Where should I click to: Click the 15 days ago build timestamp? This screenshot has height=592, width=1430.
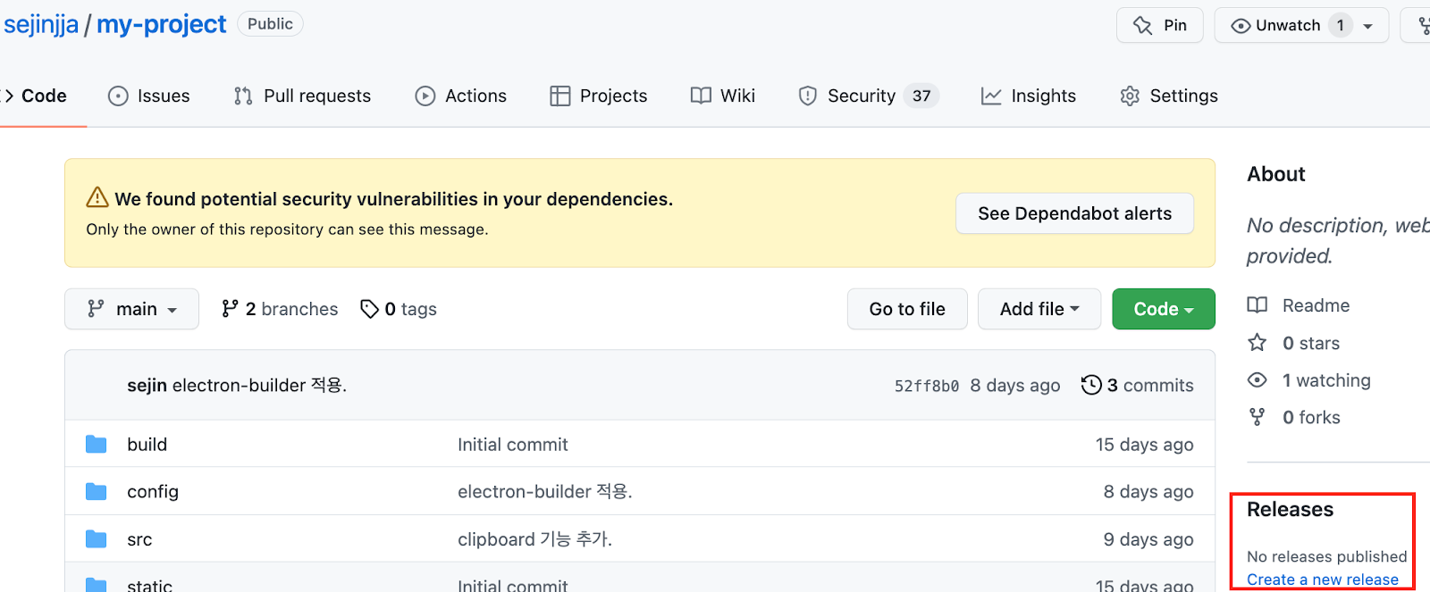[x=1145, y=444]
